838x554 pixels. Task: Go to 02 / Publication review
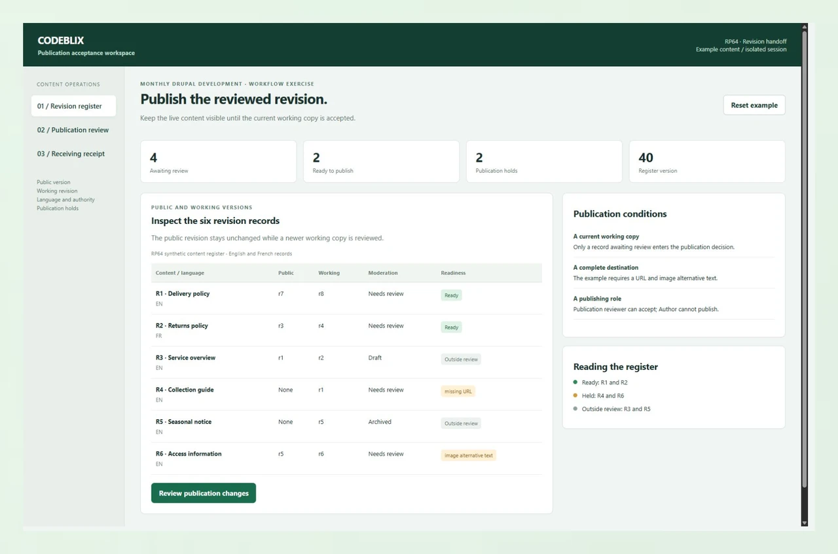[x=73, y=130]
